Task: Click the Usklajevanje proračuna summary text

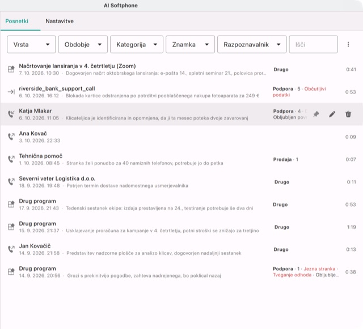Action: [x=162, y=230]
